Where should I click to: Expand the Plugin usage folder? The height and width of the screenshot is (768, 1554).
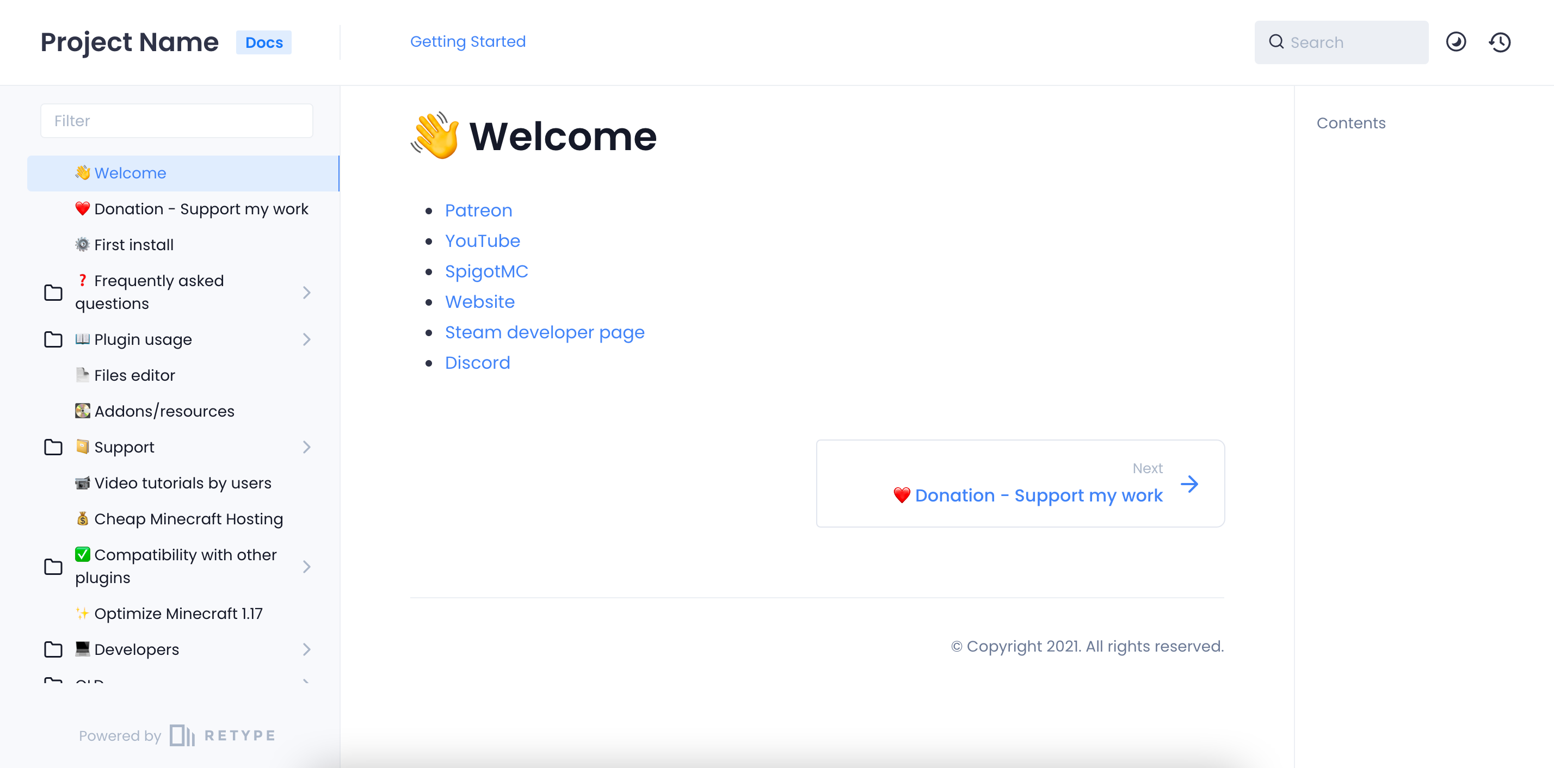coord(307,339)
